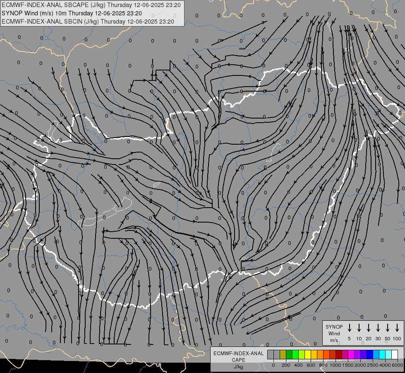
Task: Pick the pale cyan swatch after 4000
Action: [388, 354]
